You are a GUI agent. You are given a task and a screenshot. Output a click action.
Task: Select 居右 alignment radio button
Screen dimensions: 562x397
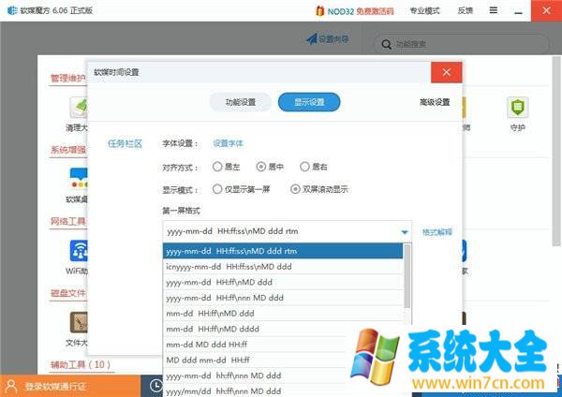pos(304,167)
